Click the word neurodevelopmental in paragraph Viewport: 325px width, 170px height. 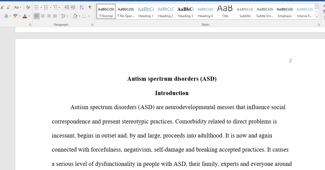[x=190, y=107]
